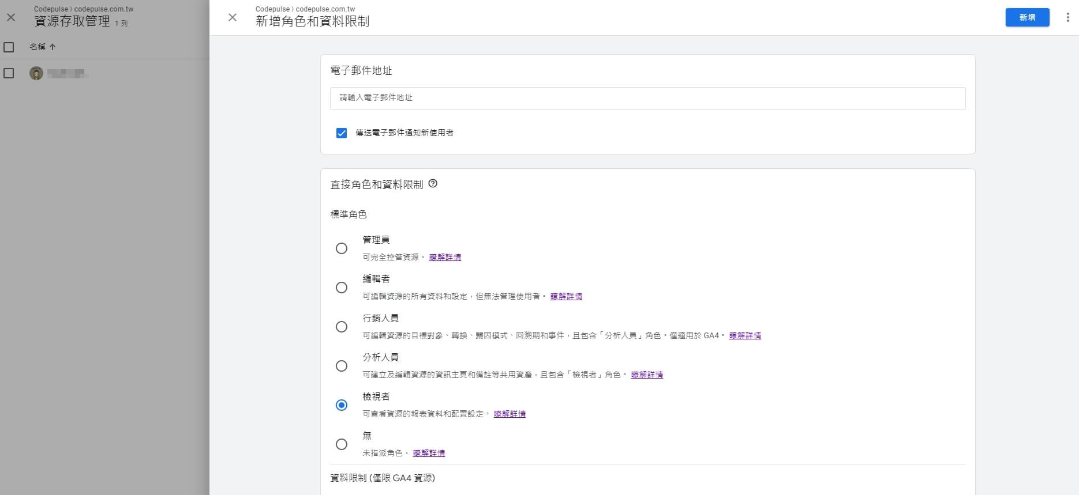The image size is (1079, 495).
Task: Click the help icon beside 直接角色和資料限制
Action: coord(433,184)
